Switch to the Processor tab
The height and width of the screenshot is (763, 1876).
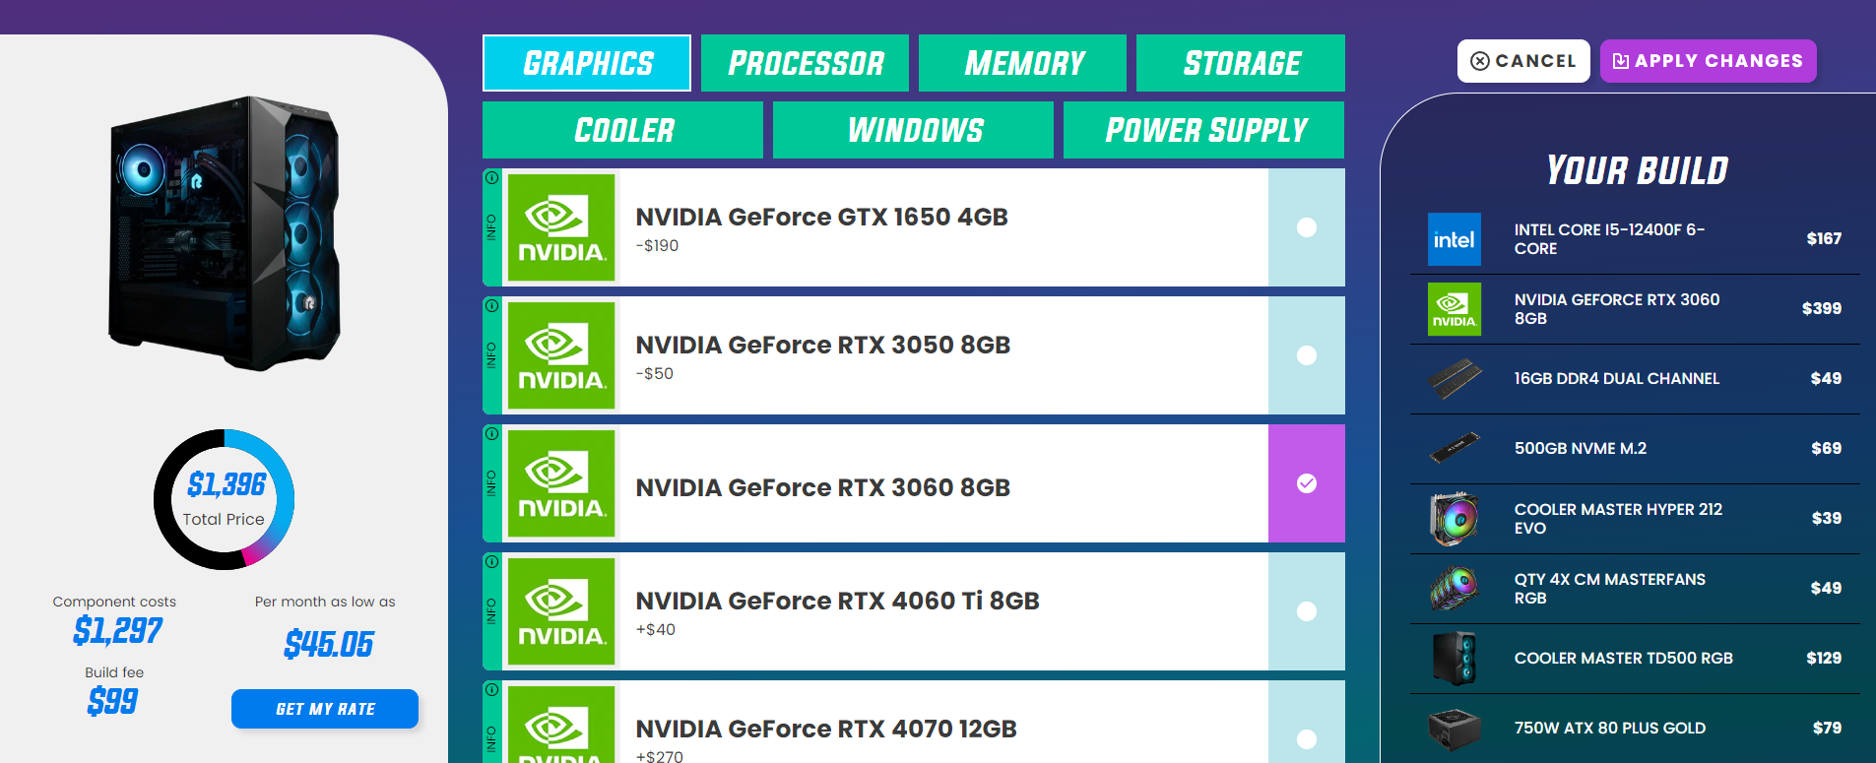[805, 62]
